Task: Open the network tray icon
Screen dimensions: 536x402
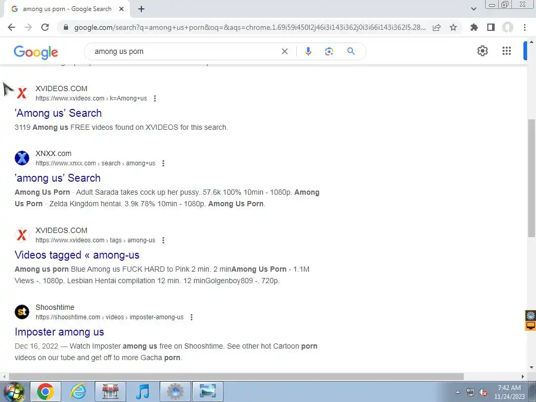Action: point(471,392)
